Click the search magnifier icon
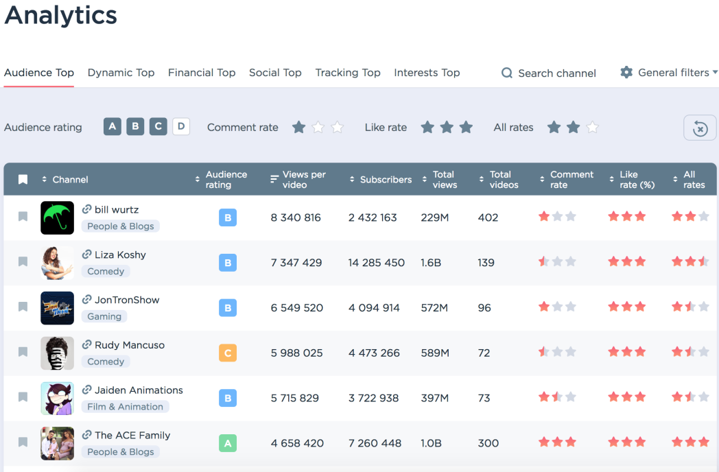Screen dimensions: 719x472 507,73
